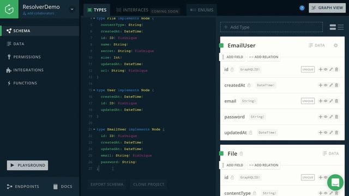Click the plus icon on updatedAt row

point(321,132)
